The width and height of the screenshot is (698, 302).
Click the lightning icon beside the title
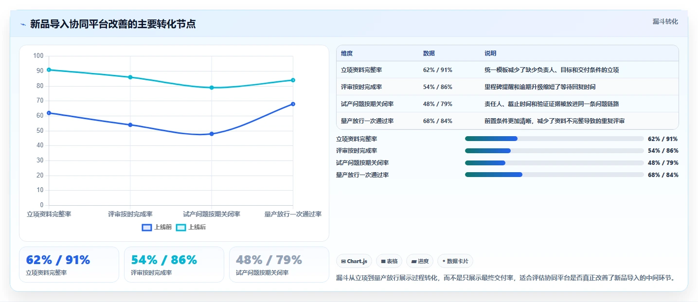click(23, 24)
